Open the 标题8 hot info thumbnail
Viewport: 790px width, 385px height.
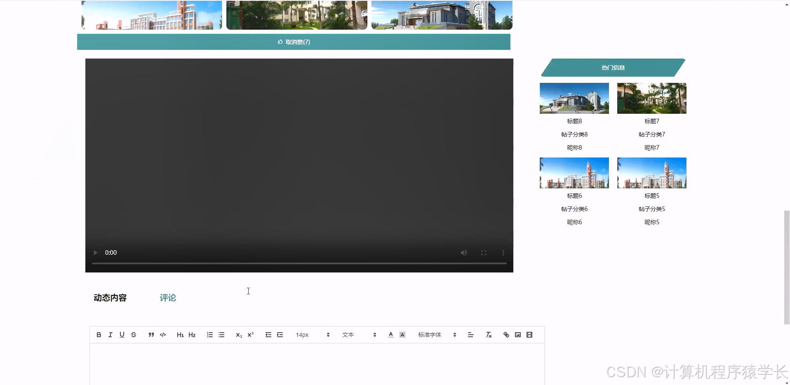coord(574,98)
